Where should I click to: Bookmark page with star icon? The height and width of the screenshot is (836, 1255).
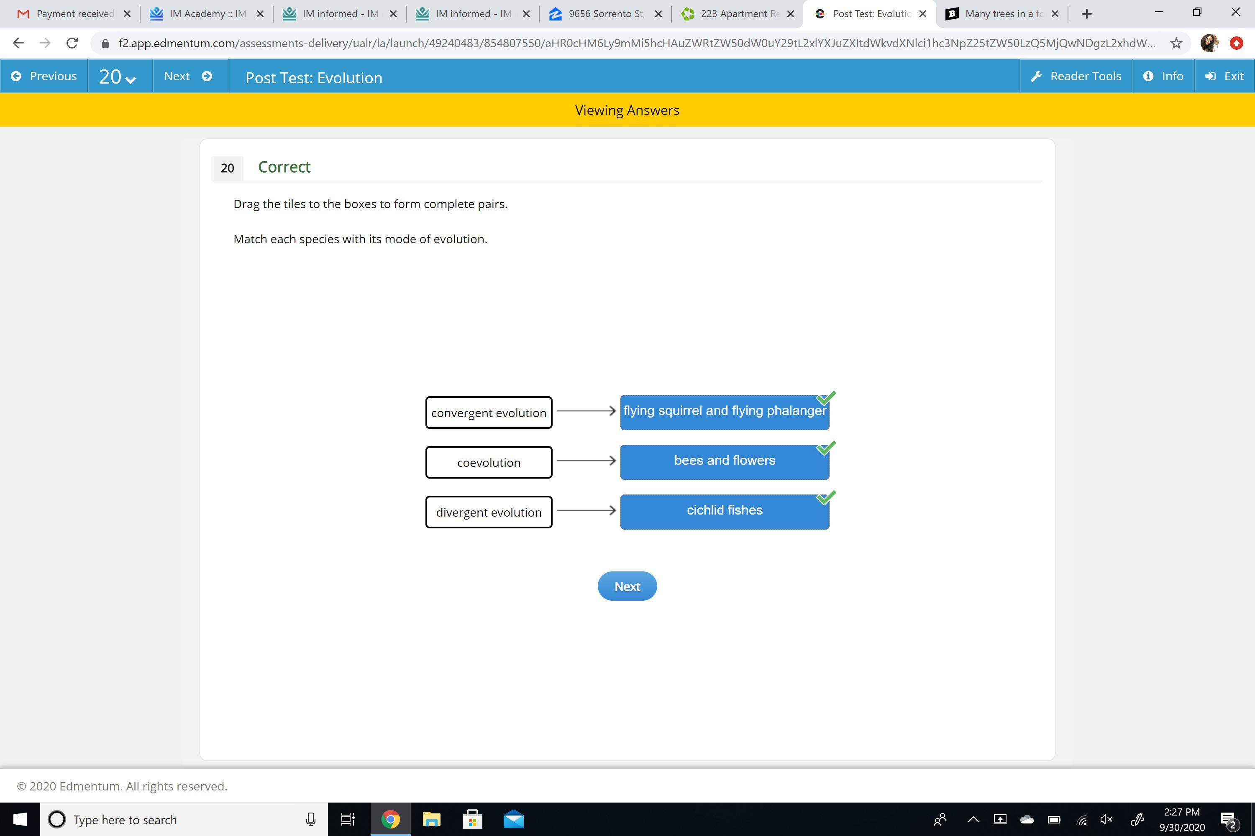[x=1176, y=43]
